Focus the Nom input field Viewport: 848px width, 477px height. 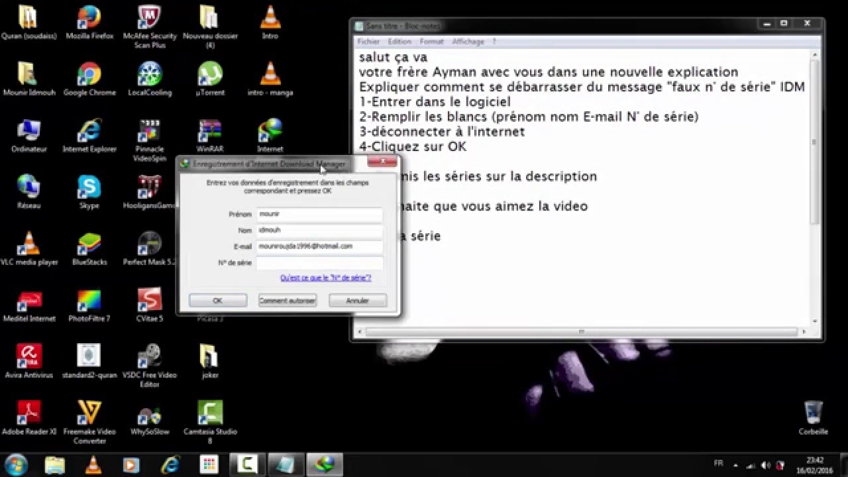point(319,231)
